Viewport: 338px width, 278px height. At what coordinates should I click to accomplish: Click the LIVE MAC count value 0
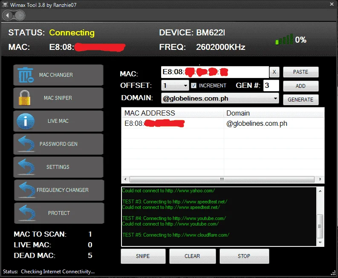point(90,245)
